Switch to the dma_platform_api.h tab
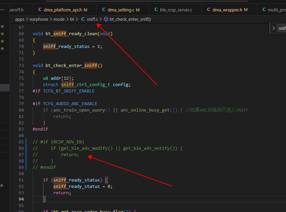This screenshot has width=286, height=212. 65,10
